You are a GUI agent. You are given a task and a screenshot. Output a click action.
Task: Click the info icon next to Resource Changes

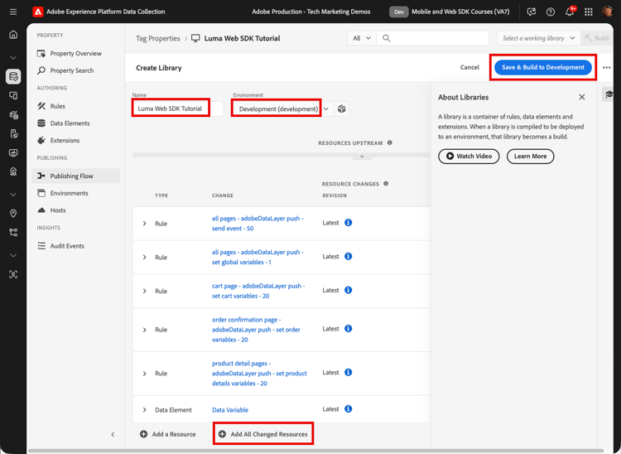pyautogui.click(x=386, y=183)
